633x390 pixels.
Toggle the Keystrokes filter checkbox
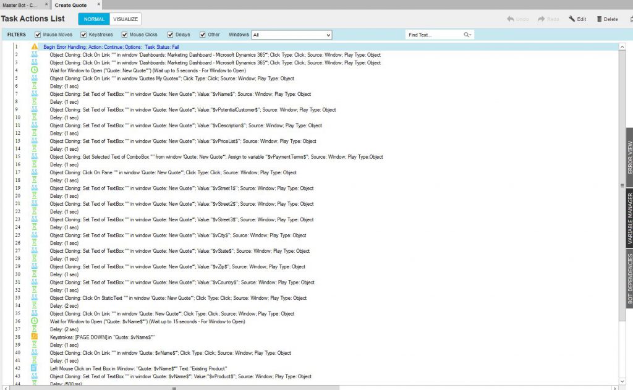pyautogui.click(x=83, y=35)
